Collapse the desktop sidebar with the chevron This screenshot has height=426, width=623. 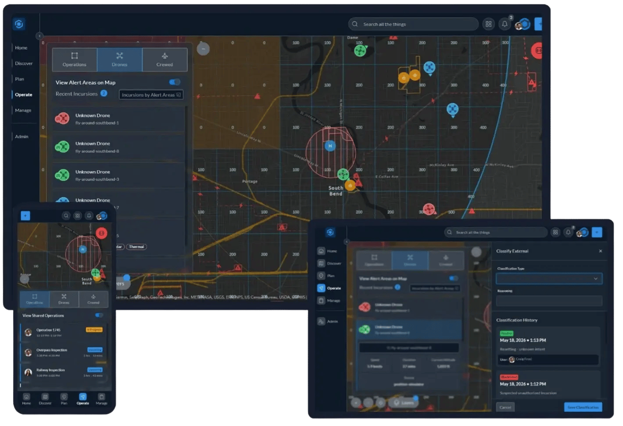39,36
